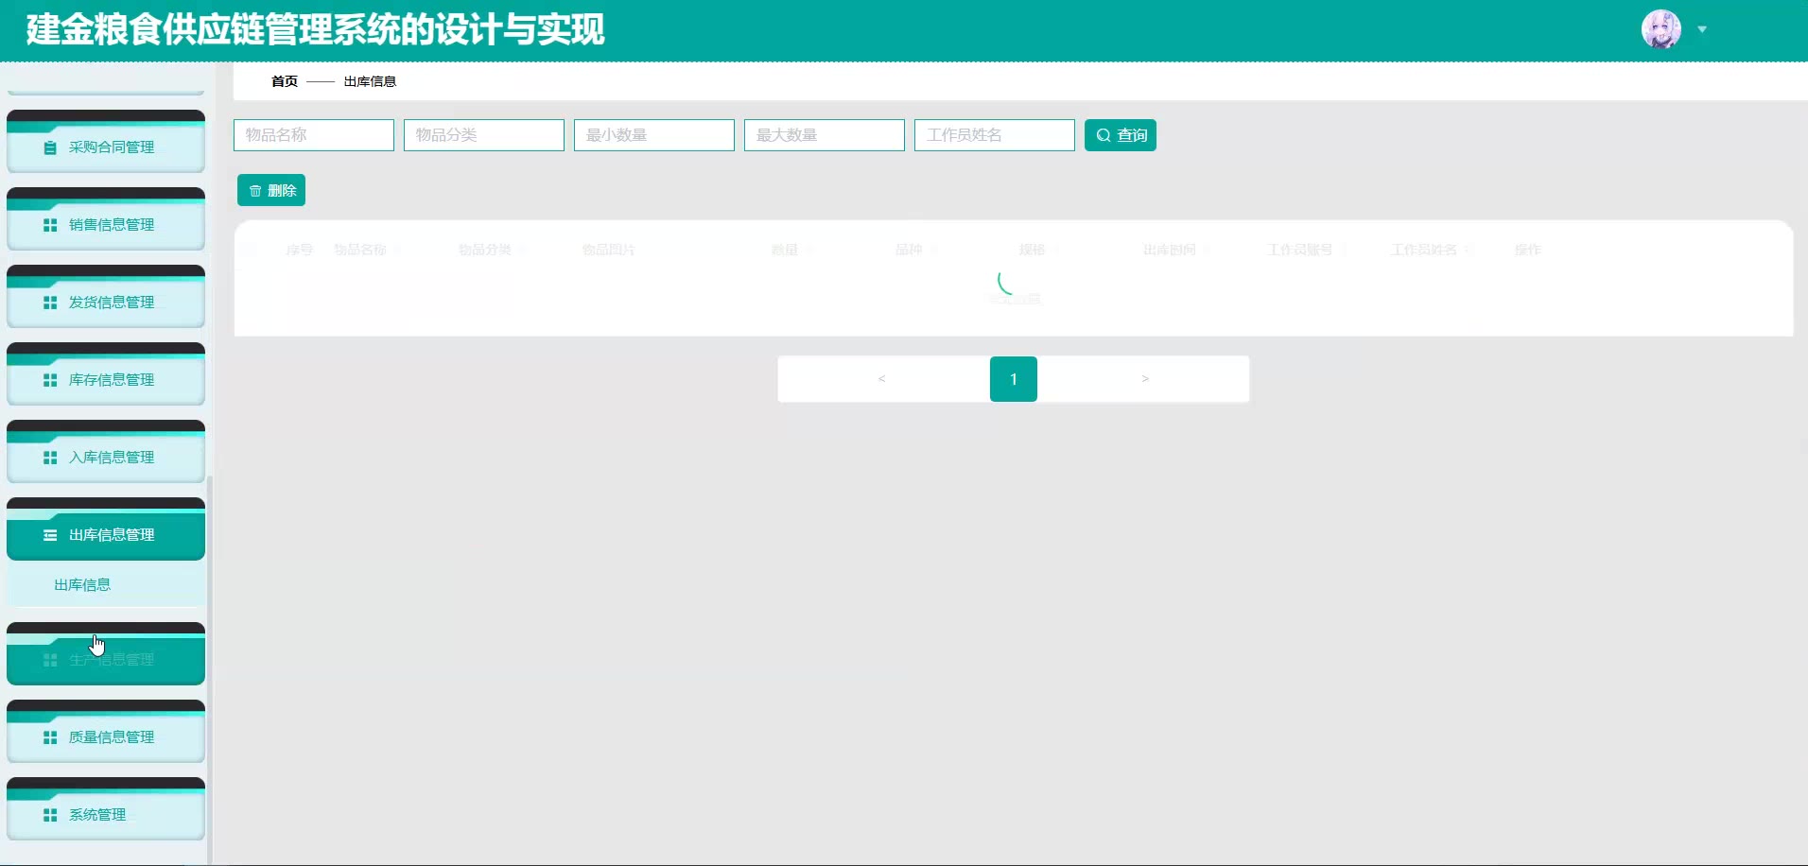This screenshot has height=866, width=1808.
Task: Click the 物品图片 column header
Action: click(x=609, y=250)
